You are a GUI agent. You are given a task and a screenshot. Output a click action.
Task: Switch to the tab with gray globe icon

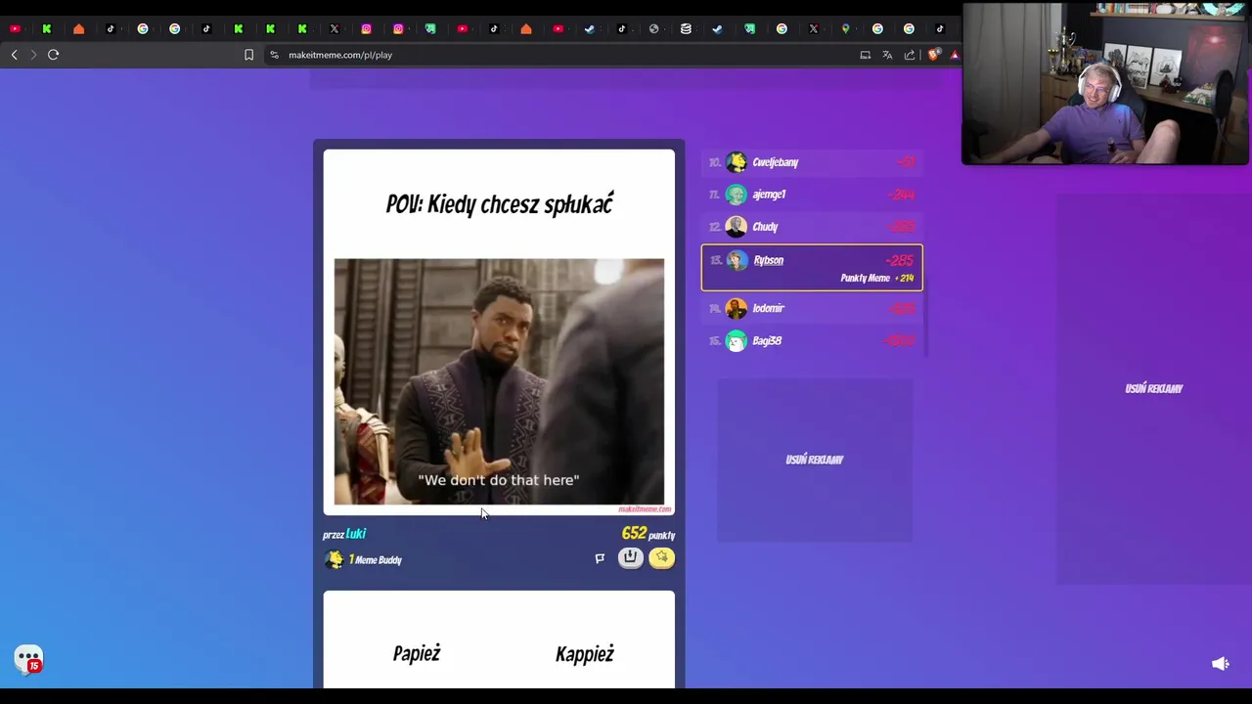click(x=653, y=28)
